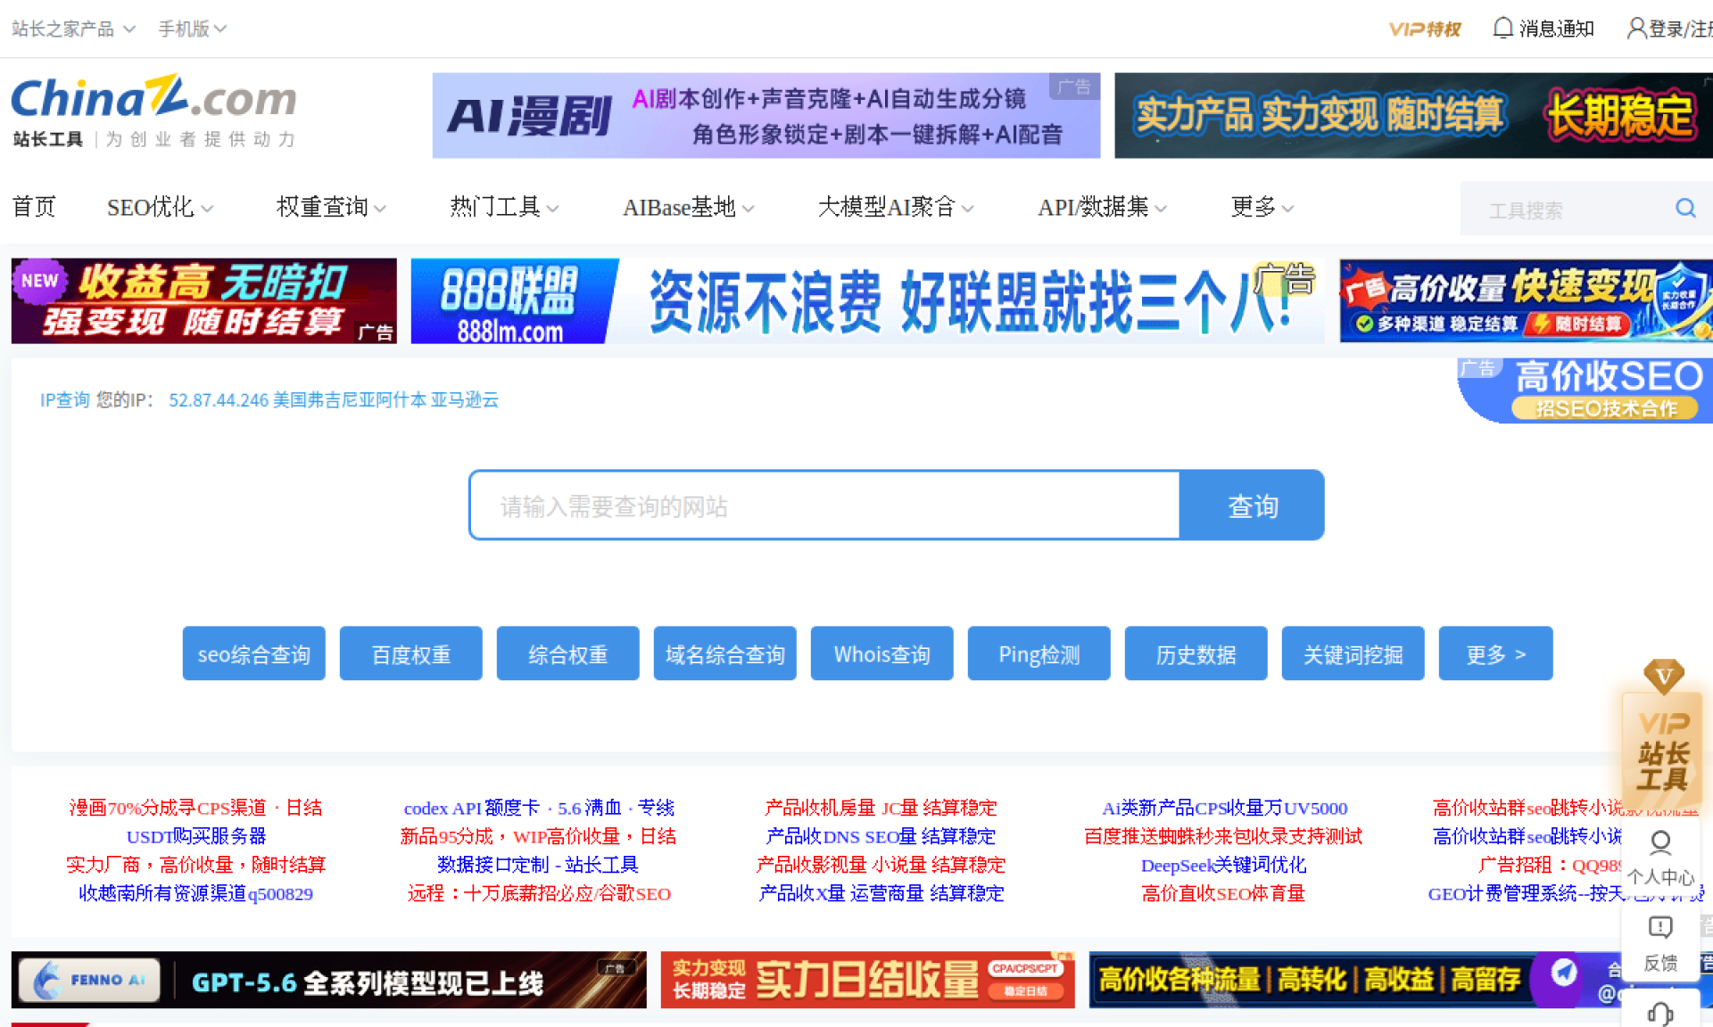Open the VIP特权 badge link
This screenshot has width=1713, height=1027.
[x=1425, y=29]
